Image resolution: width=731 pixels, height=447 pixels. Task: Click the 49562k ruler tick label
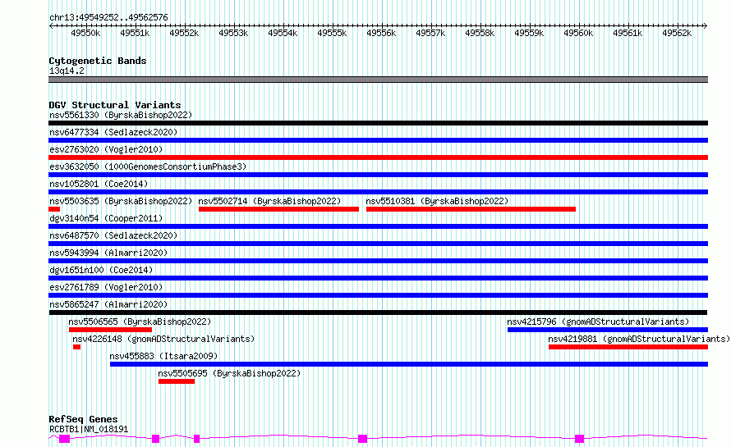[677, 33]
